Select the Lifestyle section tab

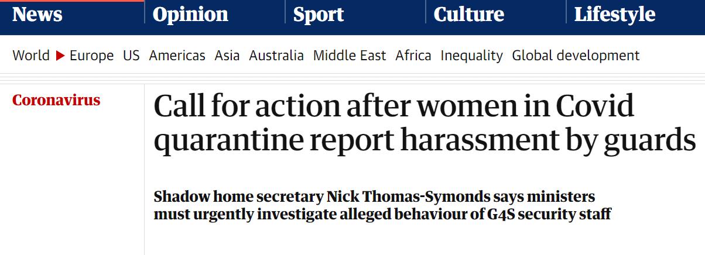coord(614,14)
